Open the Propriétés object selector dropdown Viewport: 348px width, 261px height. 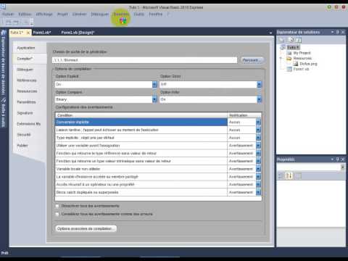(343, 167)
